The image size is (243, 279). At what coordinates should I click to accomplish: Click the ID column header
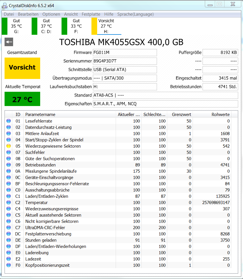coord(18,114)
